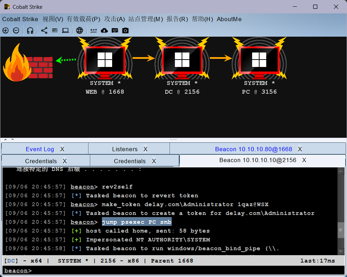
Task: Close the Event Log tab
Action: pos(62,149)
